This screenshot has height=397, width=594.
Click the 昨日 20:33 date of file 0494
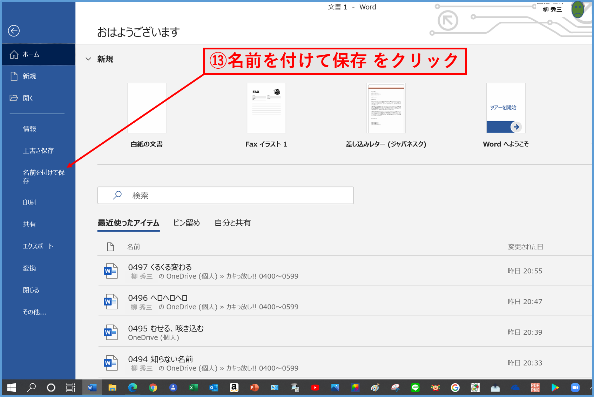tap(525, 363)
